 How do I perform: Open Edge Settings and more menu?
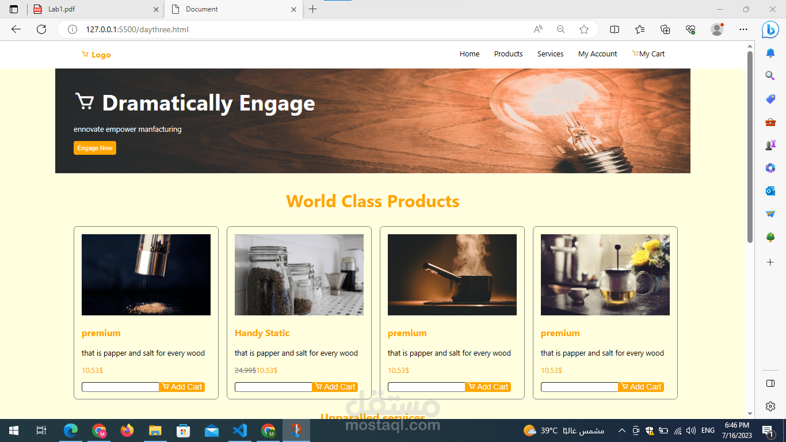click(743, 29)
